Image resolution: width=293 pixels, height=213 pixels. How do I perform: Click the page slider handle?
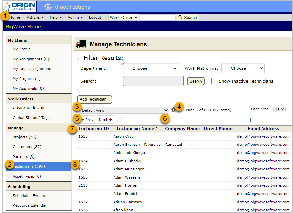[119, 120]
